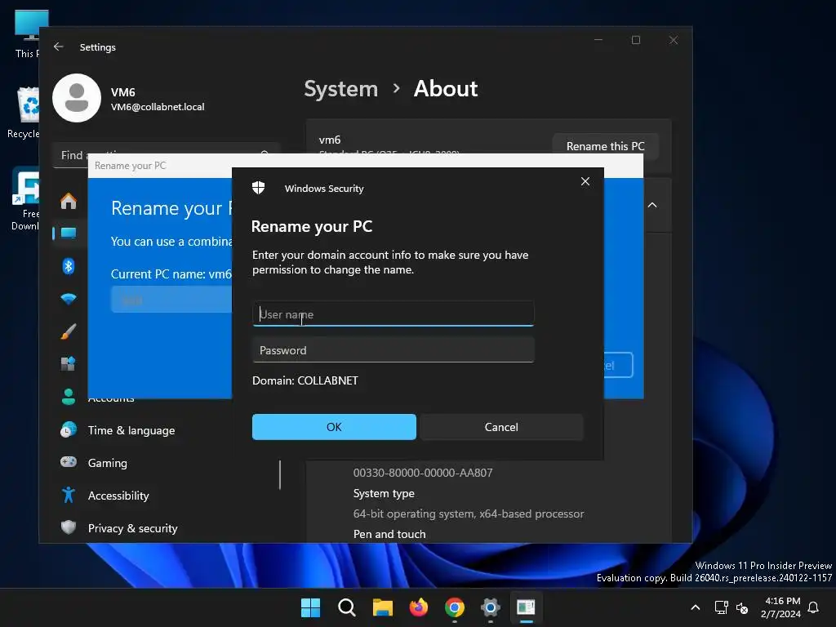836x627 pixels.
Task: Collapse the device specifications chevron
Action: tap(652, 205)
